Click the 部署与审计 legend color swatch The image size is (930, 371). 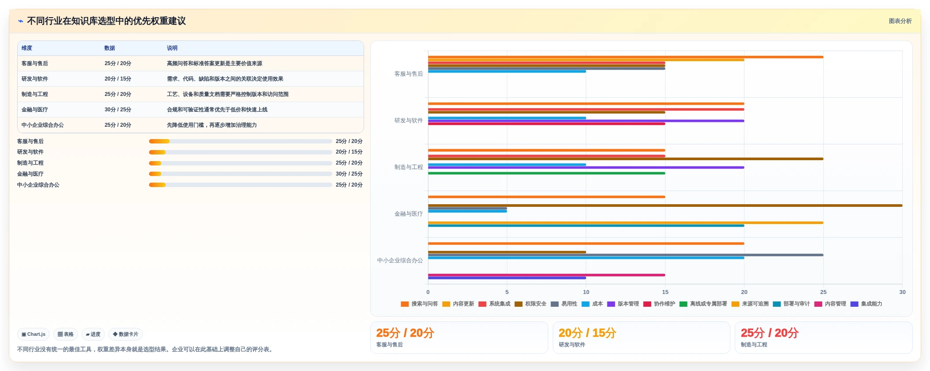point(777,304)
